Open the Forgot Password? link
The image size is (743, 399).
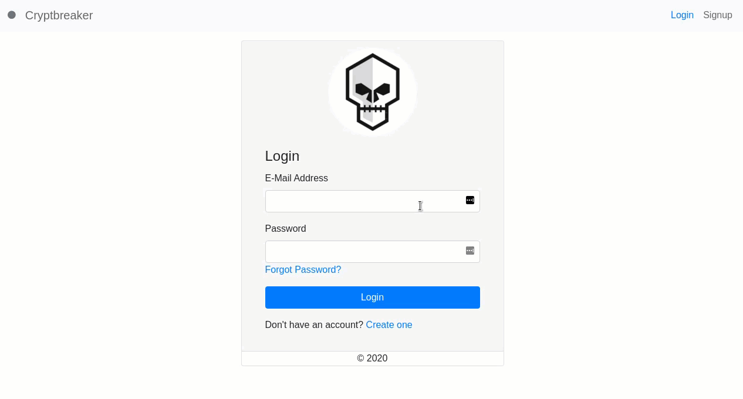click(303, 270)
